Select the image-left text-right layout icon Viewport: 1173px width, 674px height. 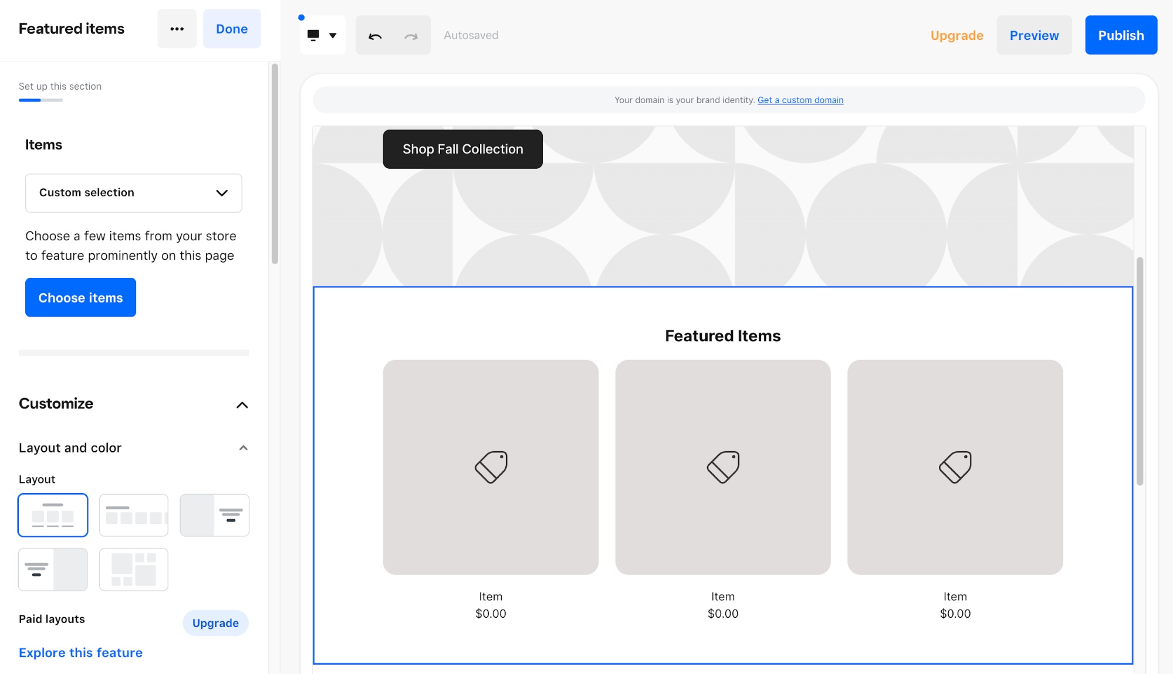tap(214, 515)
